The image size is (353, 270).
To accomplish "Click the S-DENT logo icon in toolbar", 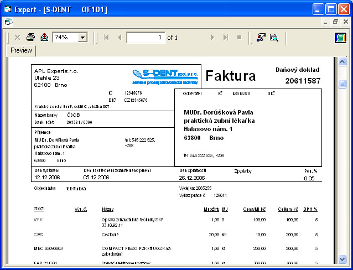I will 340,37.
